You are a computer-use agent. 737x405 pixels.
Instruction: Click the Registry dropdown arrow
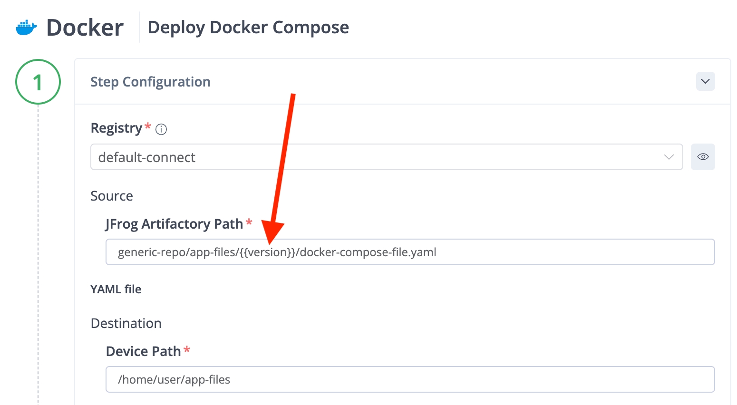click(x=669, y=157)
